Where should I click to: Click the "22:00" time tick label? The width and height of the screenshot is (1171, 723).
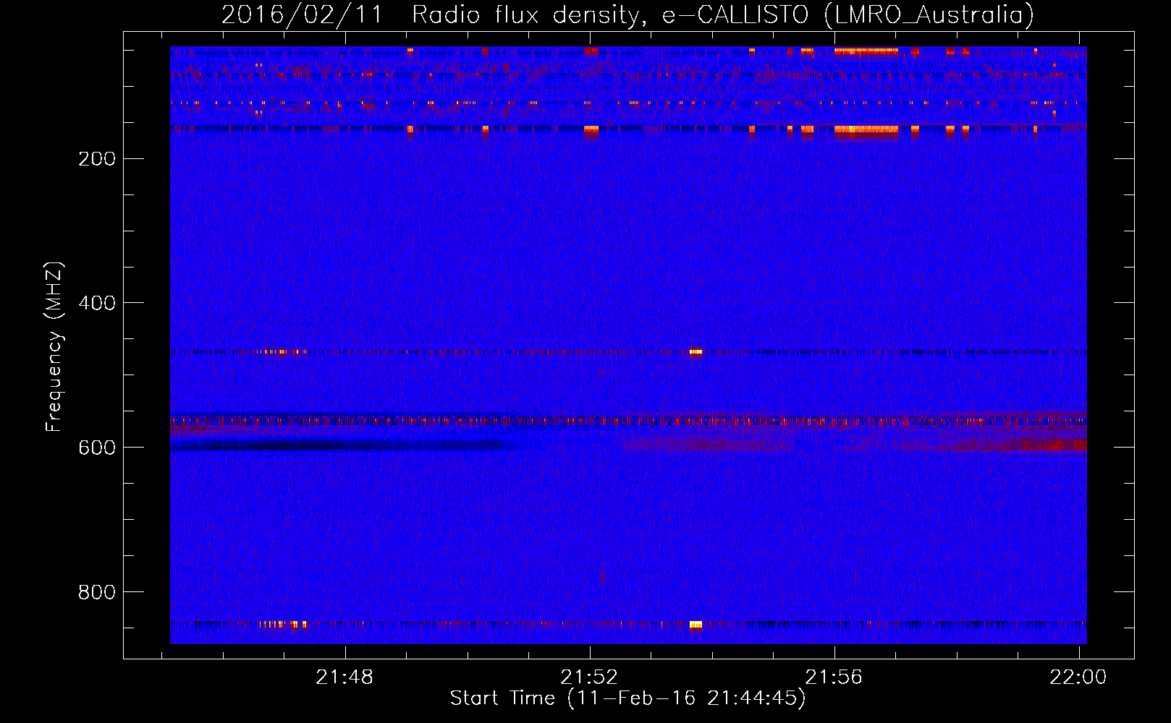pos(1078,677)
